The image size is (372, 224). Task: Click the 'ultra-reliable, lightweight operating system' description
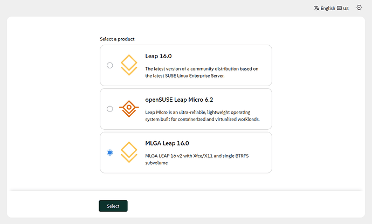tap(202, 116)
